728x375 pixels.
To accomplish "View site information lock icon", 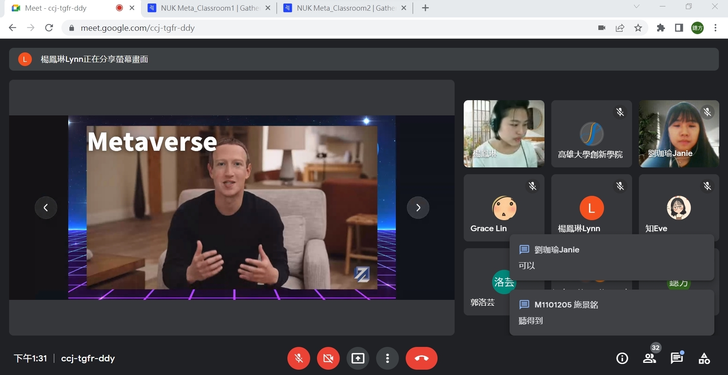I will (71, 28).
